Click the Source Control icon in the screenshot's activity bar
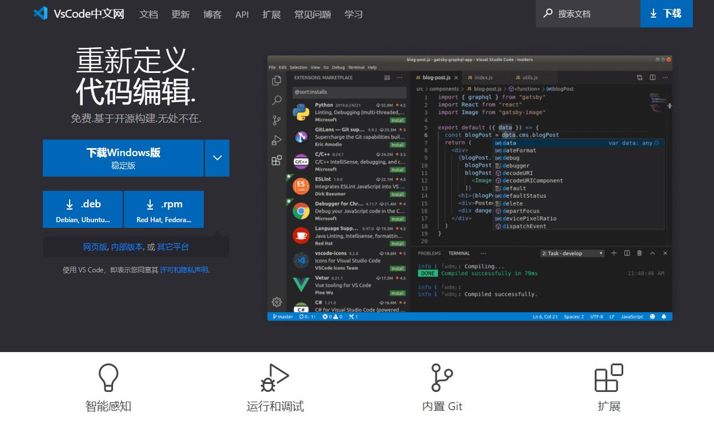The image size is (714, 421). (277, 120)
